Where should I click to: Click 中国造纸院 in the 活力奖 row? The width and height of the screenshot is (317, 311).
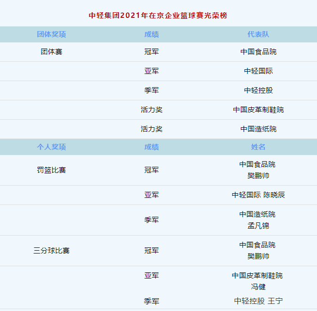click(258, 129)
